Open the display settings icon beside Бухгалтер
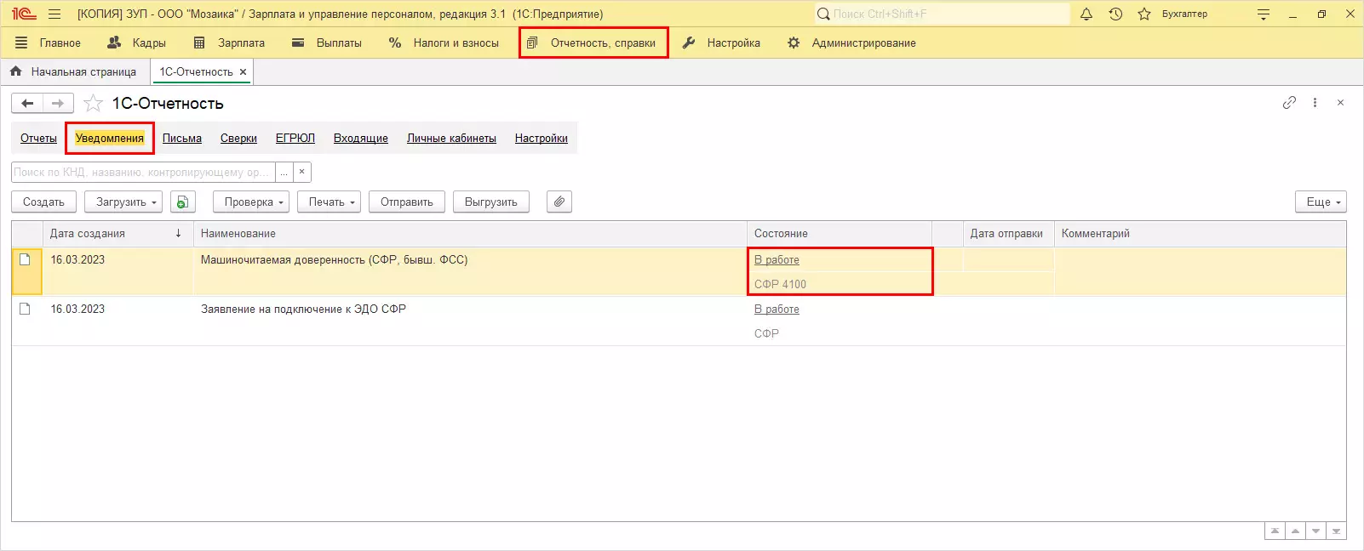Image resolution: width=1364 pixels, height=551 pixels. pyautogui.click(x=1264, y=14)
